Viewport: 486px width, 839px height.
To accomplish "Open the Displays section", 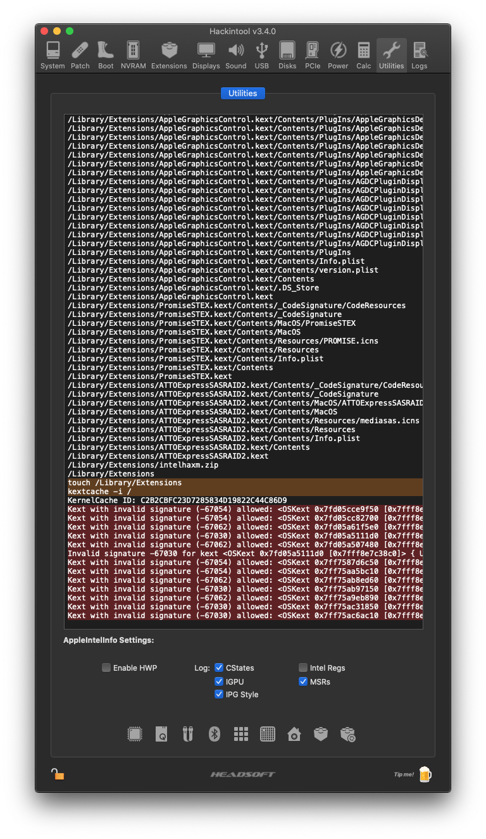I will (206, 55).
